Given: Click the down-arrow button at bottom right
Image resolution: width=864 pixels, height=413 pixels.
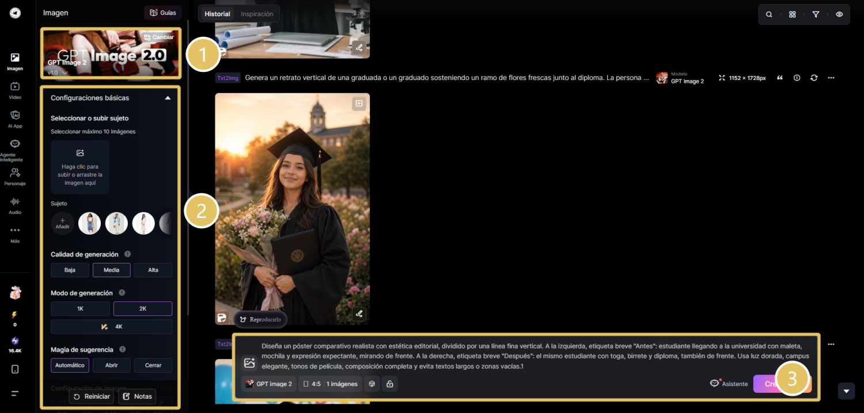Looking at the screenshot, I should click(846, 391).
